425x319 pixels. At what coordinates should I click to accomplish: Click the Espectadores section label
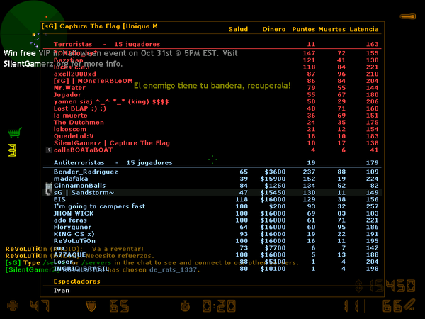(77, 281)
